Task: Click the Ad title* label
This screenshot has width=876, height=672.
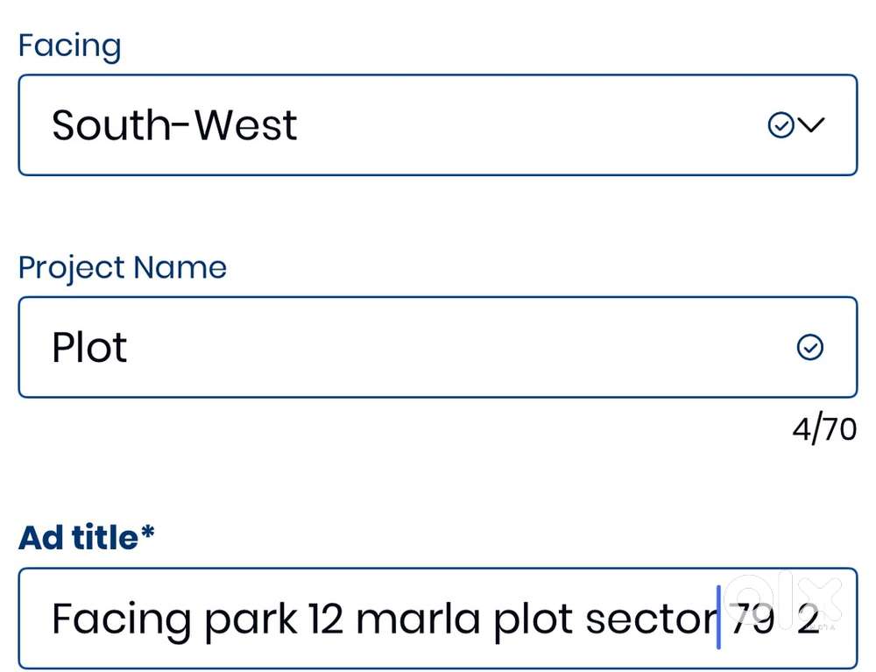Action: click(86, 537)
